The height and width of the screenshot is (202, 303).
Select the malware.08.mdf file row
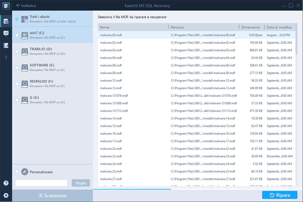click(x=197, y=65)
